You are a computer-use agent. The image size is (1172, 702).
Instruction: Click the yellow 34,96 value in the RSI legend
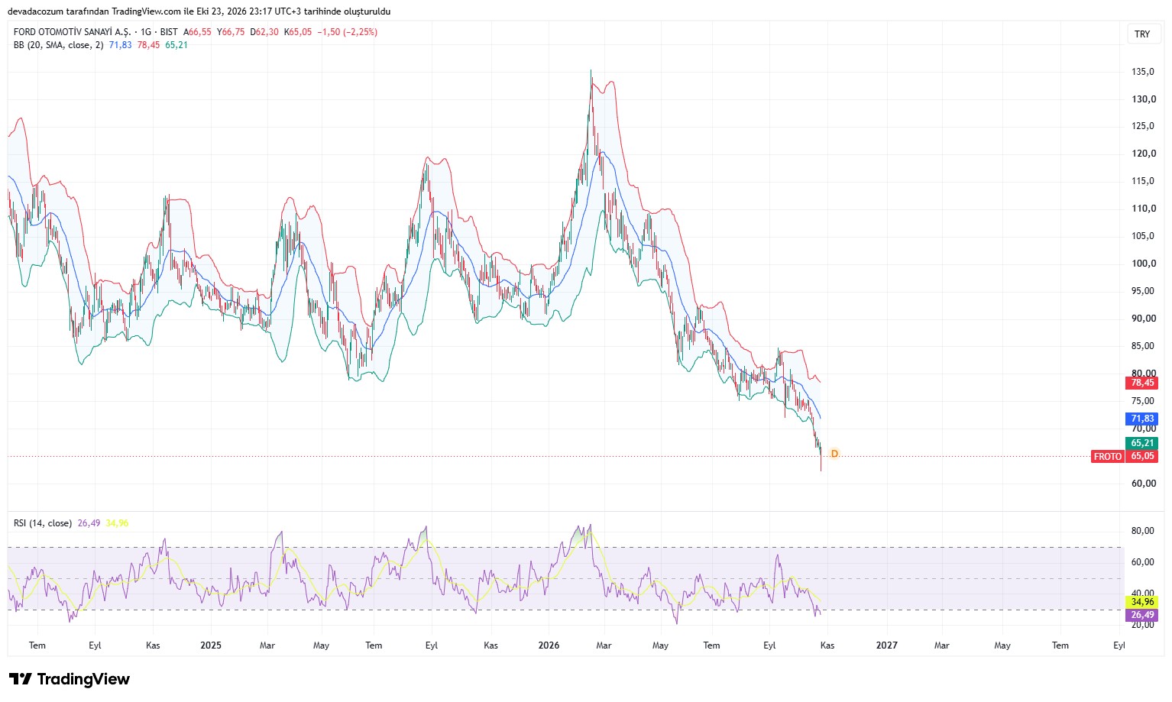pyautogui.click(x=117, y=523)
